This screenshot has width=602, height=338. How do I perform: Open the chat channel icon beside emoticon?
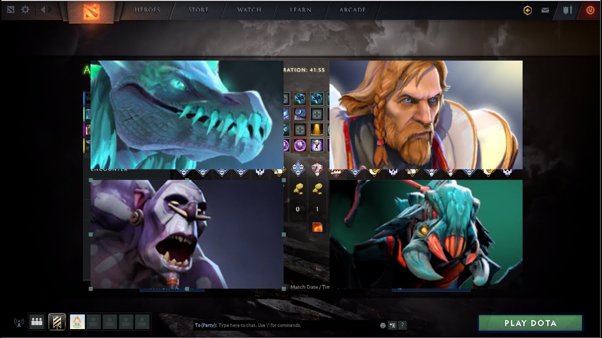pos(392,325)
